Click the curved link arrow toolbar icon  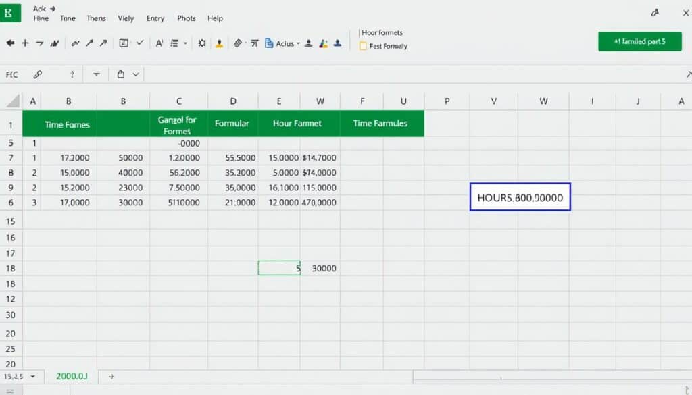click(x=76, y=43)
